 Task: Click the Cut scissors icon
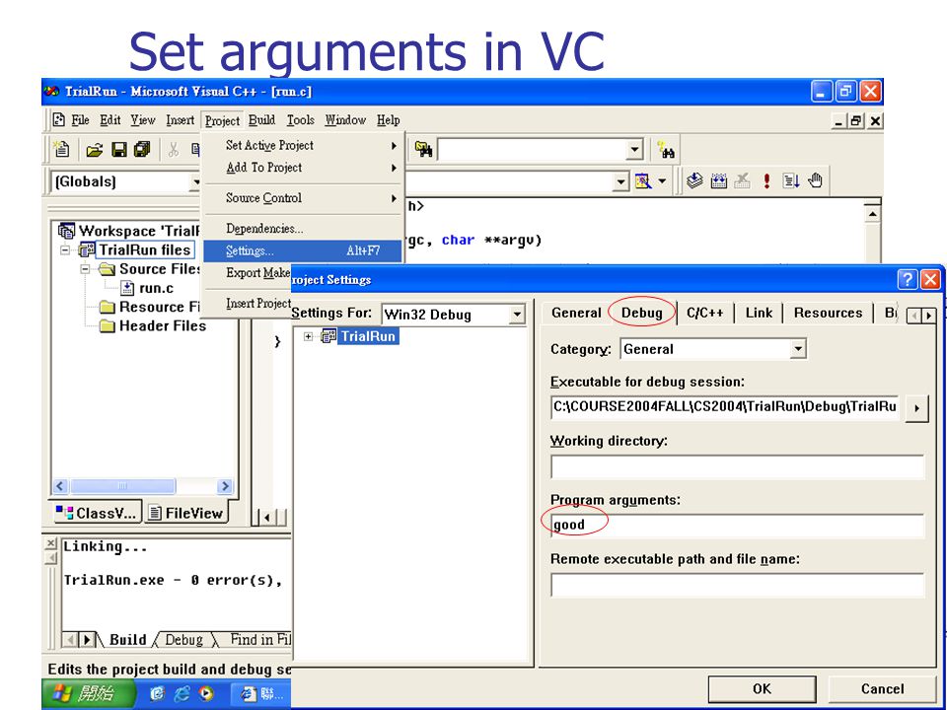(x=174, y=150)
